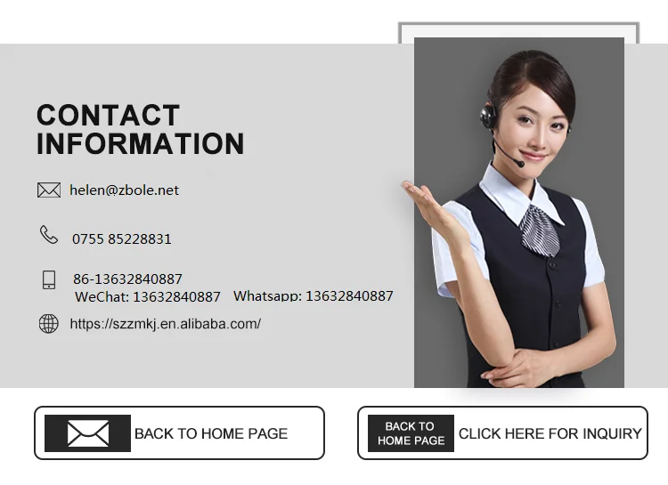Open the szzmkj.en.alibaba.com link
668x485 pixels.
click(x=166, y=324)
